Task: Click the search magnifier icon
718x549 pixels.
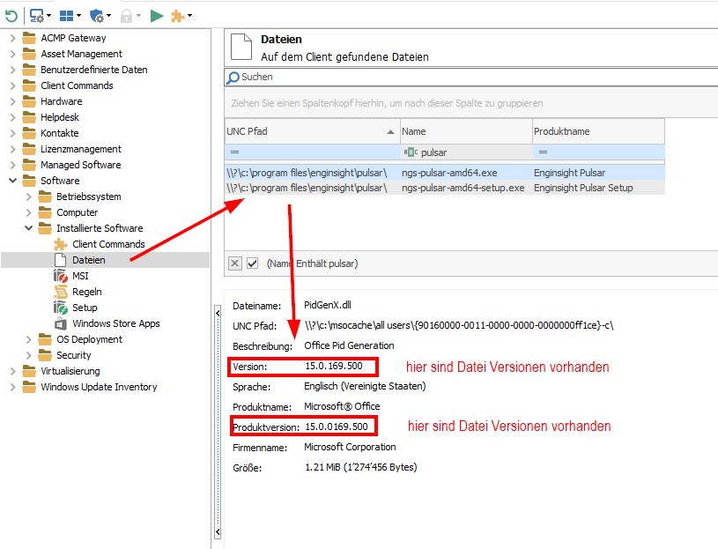Action: 233,78
